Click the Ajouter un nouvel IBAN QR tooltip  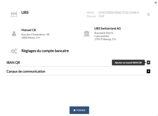[128, 63]
